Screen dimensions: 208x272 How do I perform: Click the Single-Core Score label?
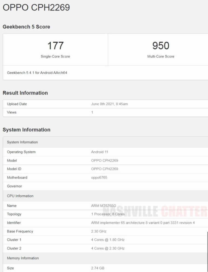55,56
